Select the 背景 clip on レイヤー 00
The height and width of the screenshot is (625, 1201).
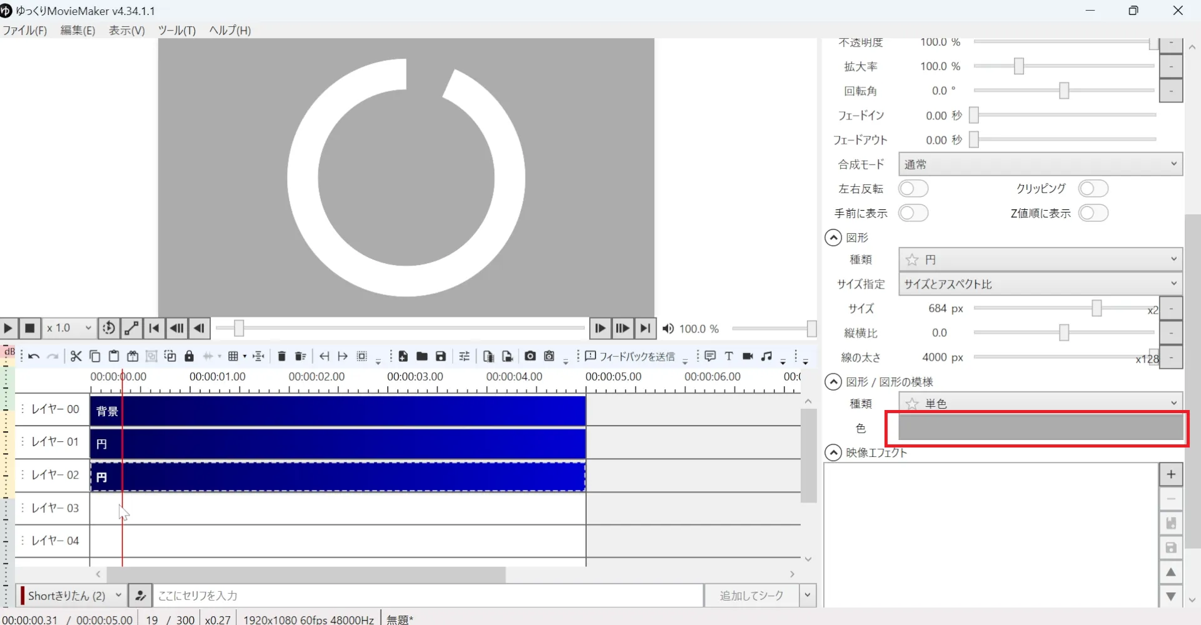click(338, 411)
